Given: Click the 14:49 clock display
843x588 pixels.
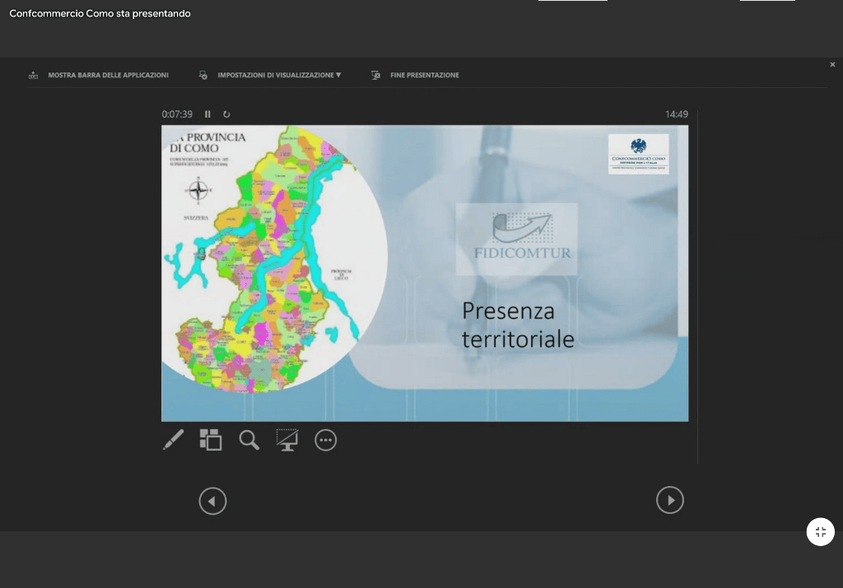Looking at the screenshot, I should pos(676,114).
